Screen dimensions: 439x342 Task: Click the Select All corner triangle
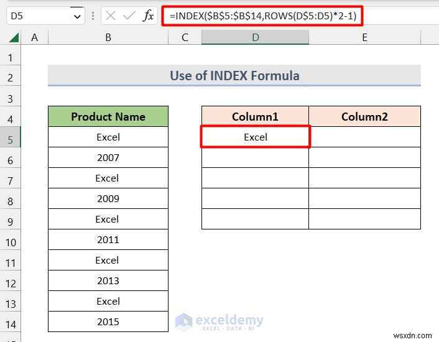click(x=14, y=37)
